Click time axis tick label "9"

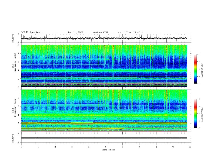coord(173,147)
